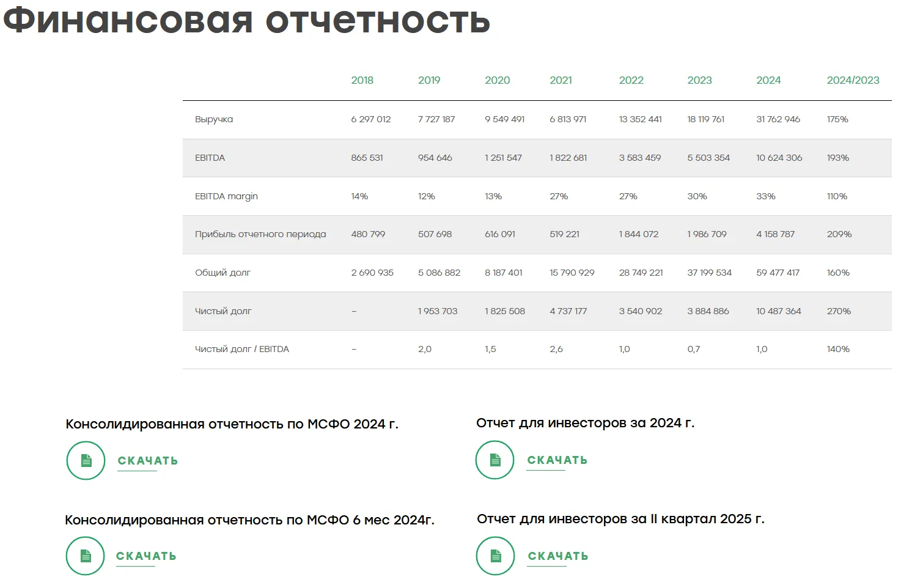The height and width of the screenshot is (577, 923).
Task: Click the Выручка 2024 value 31 762 946
Action: [778, 119]
